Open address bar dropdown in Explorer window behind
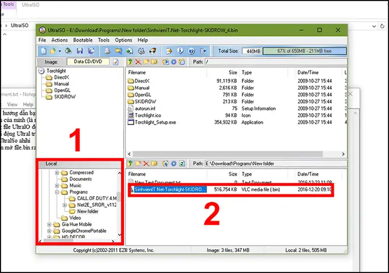389x273 pixels. tap(374, 26)
